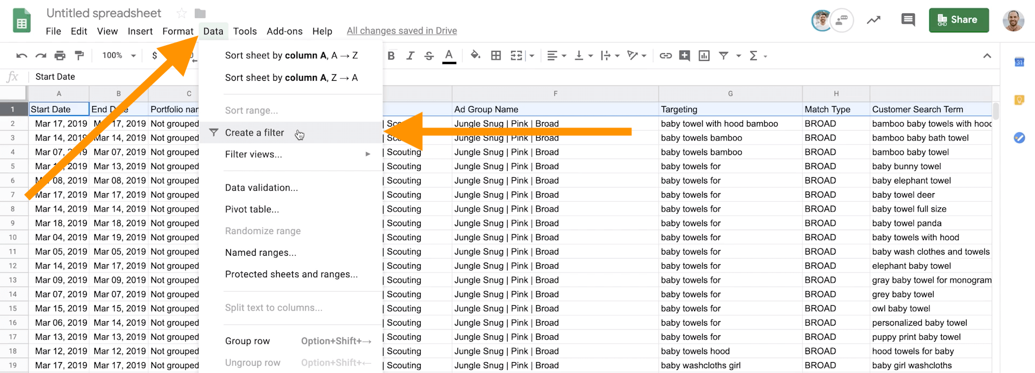This screenshot has width=1035, height=373.
Task: Click the print icon in toolbar
Action: [x=60, y=55]
